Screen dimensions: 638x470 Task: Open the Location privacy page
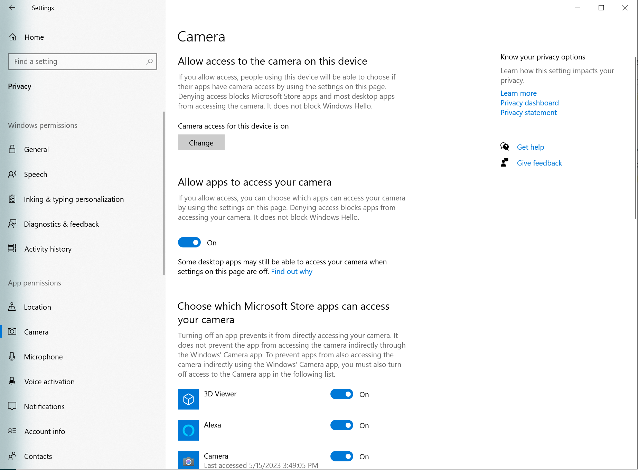click(37, 307)
